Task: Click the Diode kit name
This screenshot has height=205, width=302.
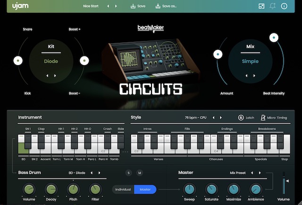Action: pos(51,61)
